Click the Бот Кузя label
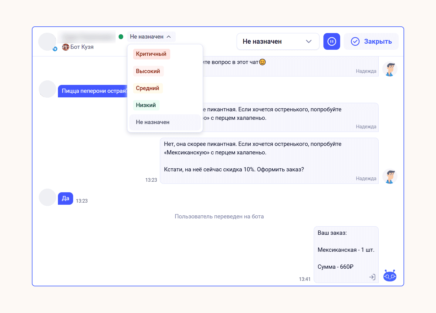The image size is (436, 313). (x=82, y=47)
